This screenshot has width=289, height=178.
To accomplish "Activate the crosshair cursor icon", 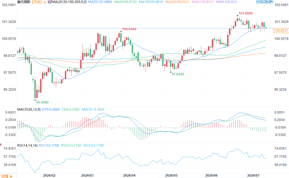I will coord(258,1).
